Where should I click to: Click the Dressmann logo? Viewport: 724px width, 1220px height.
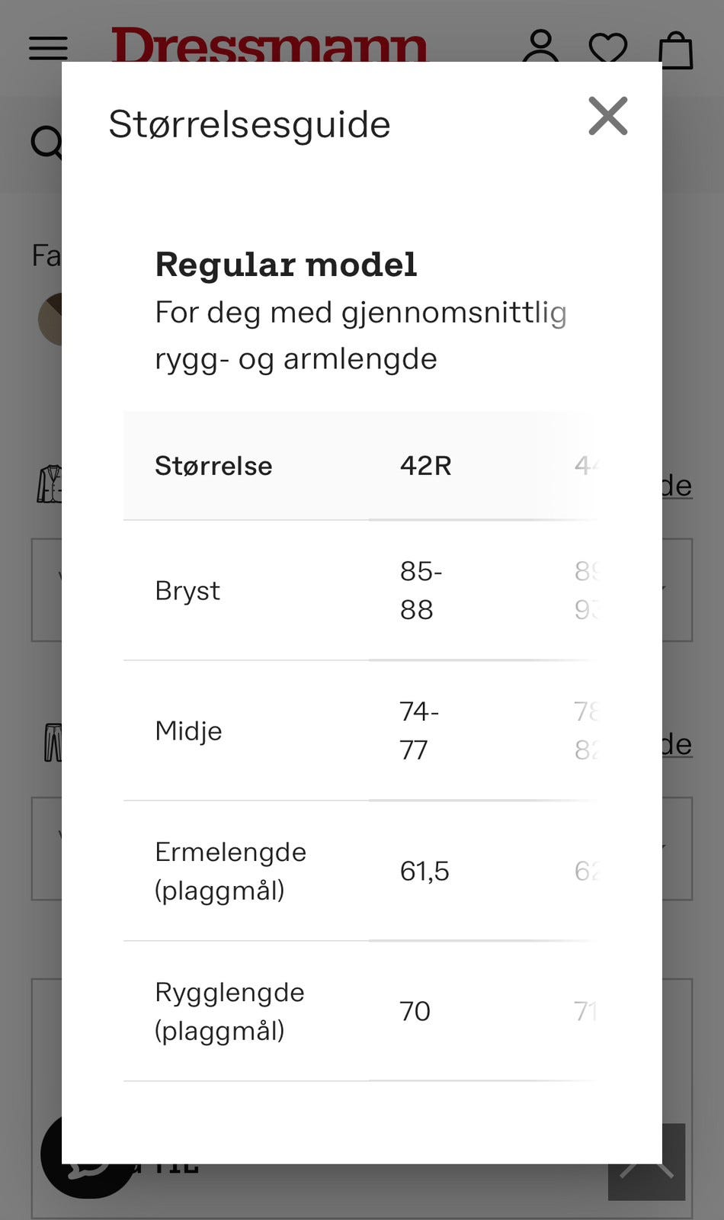[x=269, y=44]
